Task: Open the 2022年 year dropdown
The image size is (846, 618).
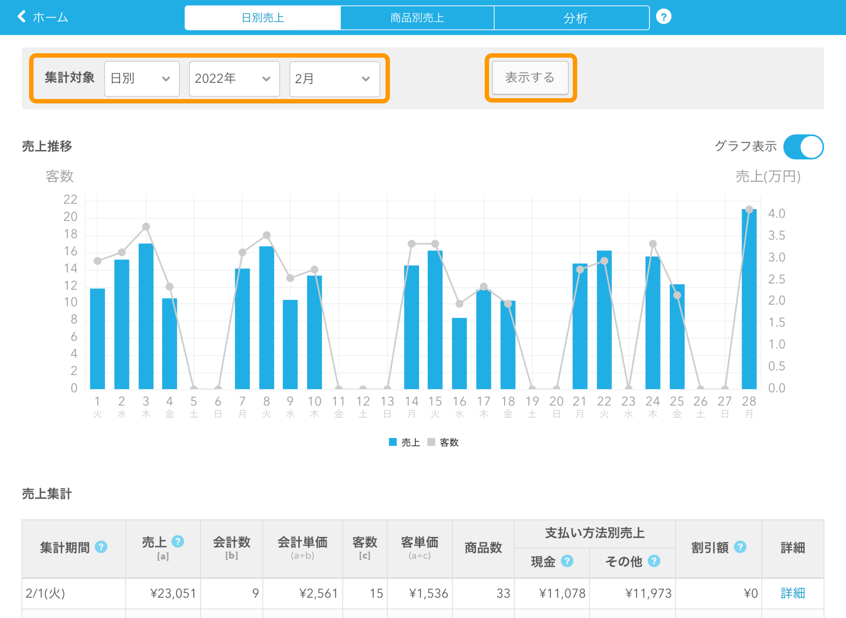Action: 234,79
